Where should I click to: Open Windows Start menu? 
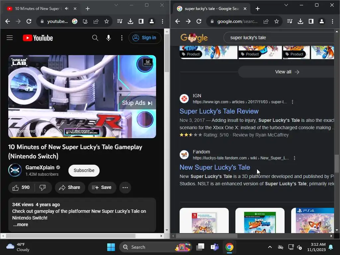click(x=111, y=247)
